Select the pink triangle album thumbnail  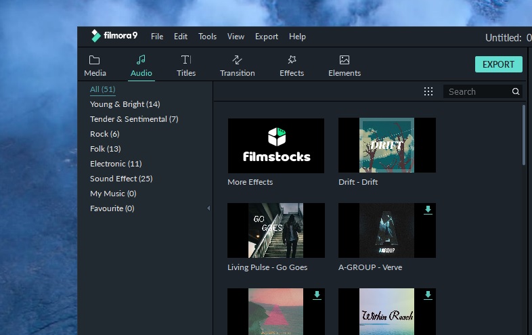coord(276,311)
